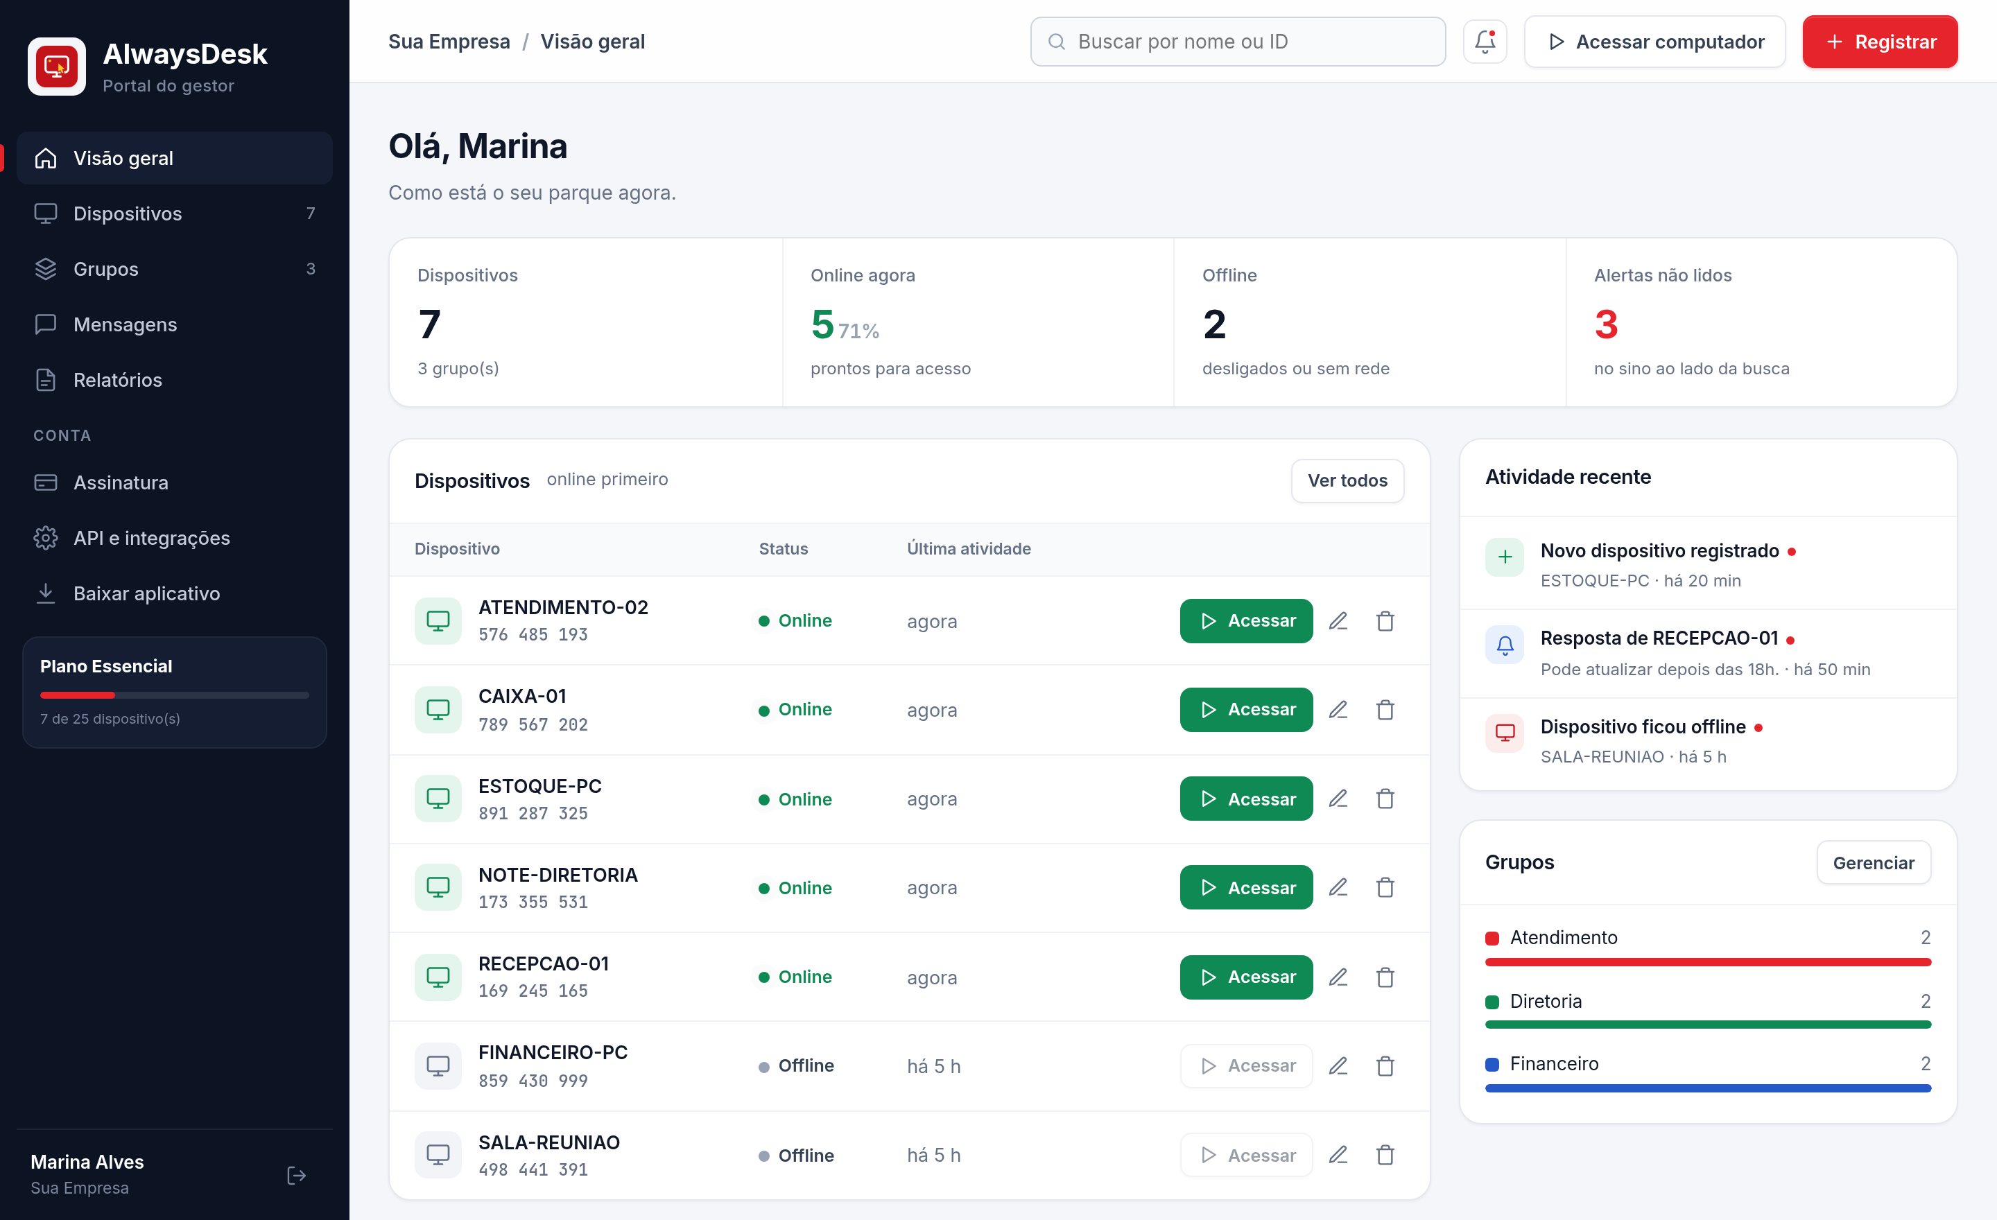Click the 'Alertas não lidos' stat card
Screen dimensions: 1997x1220
(x=1761, y=322)
